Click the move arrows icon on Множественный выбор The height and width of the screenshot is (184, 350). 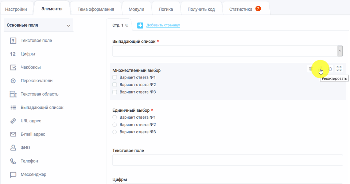339,69
